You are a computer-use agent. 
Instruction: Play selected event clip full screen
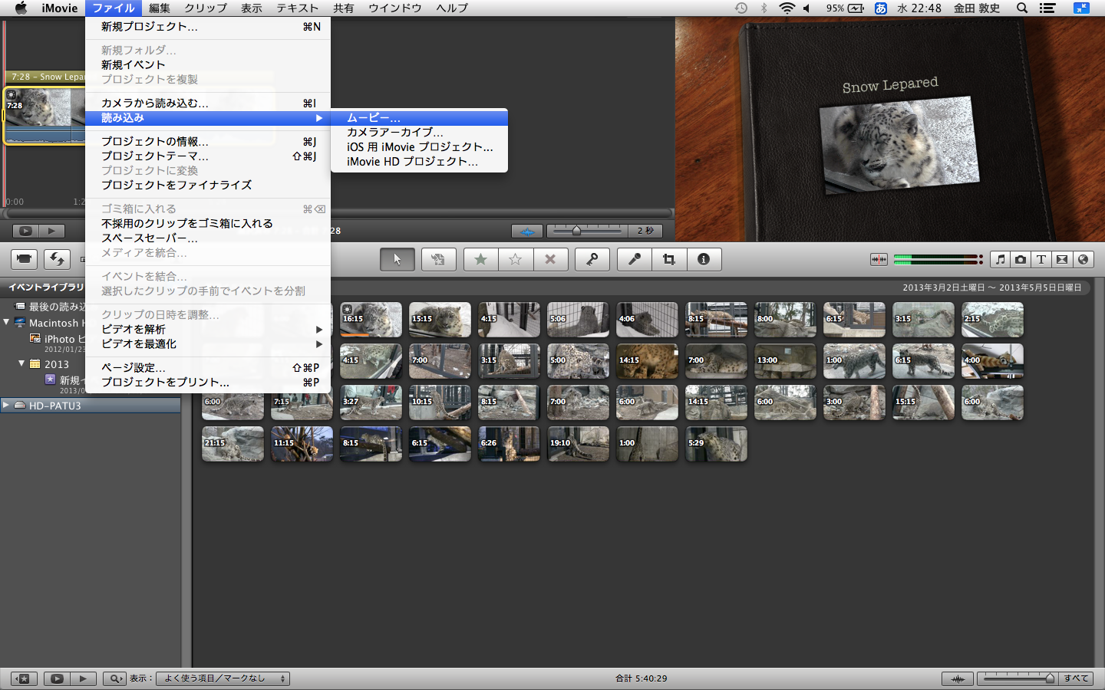pos(57,678)
